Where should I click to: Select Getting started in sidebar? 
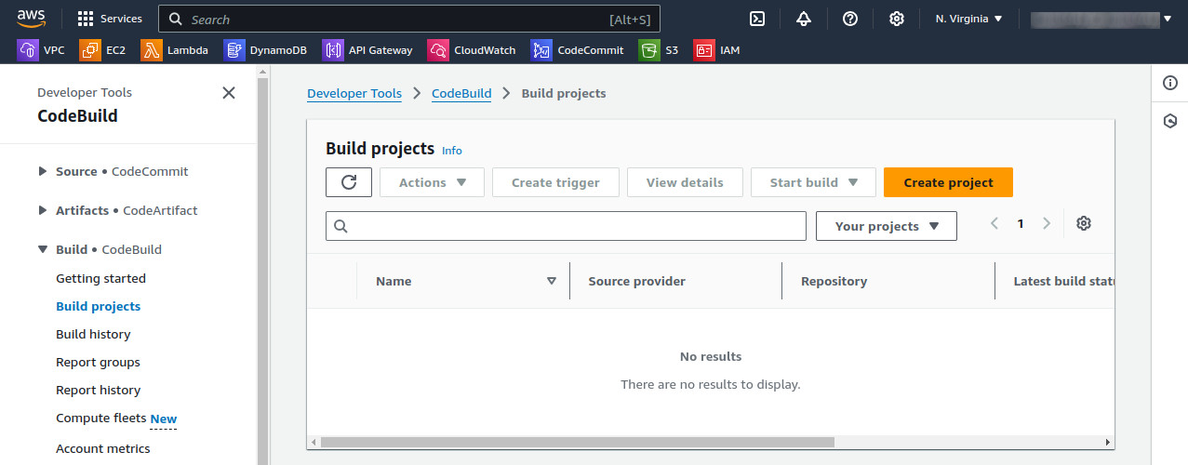pos(100,278)
